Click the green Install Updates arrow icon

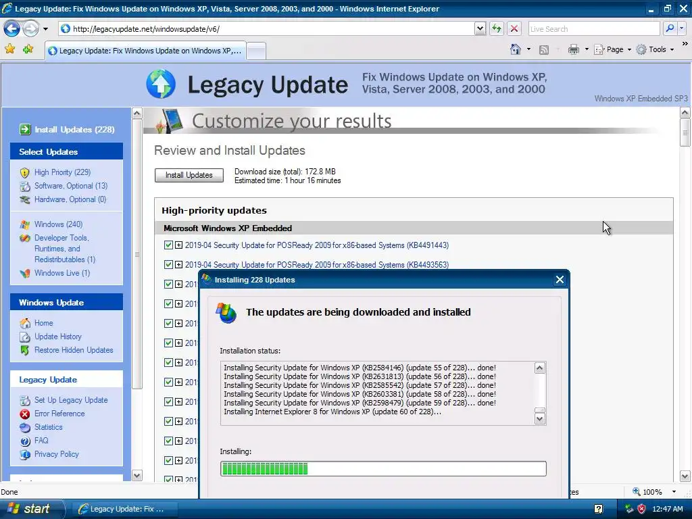point(25,129)
